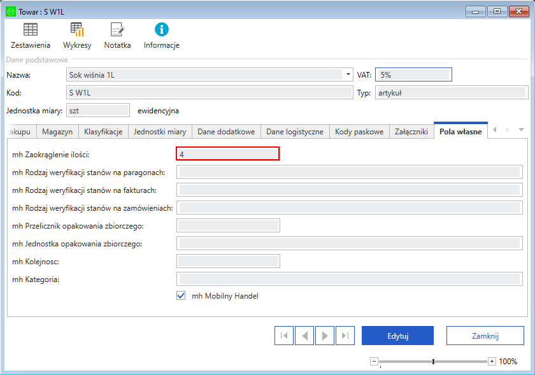Click the zoom plus button
The width and height of the screenshot is (535, 375).
[x=492, y=362]
